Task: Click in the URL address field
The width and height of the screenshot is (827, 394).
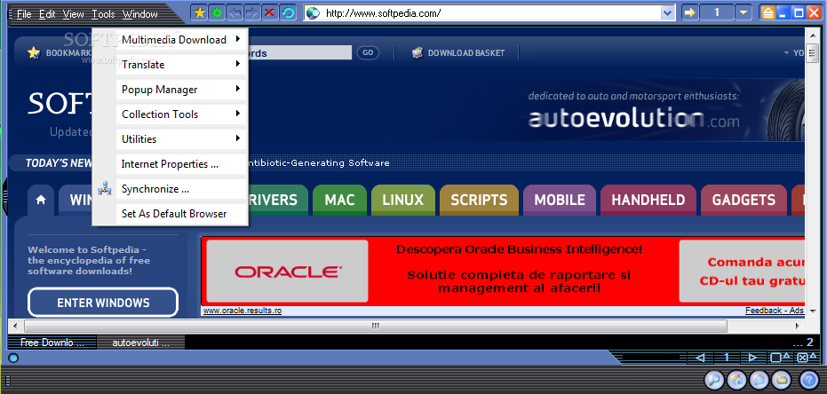Action: (490, 13)
